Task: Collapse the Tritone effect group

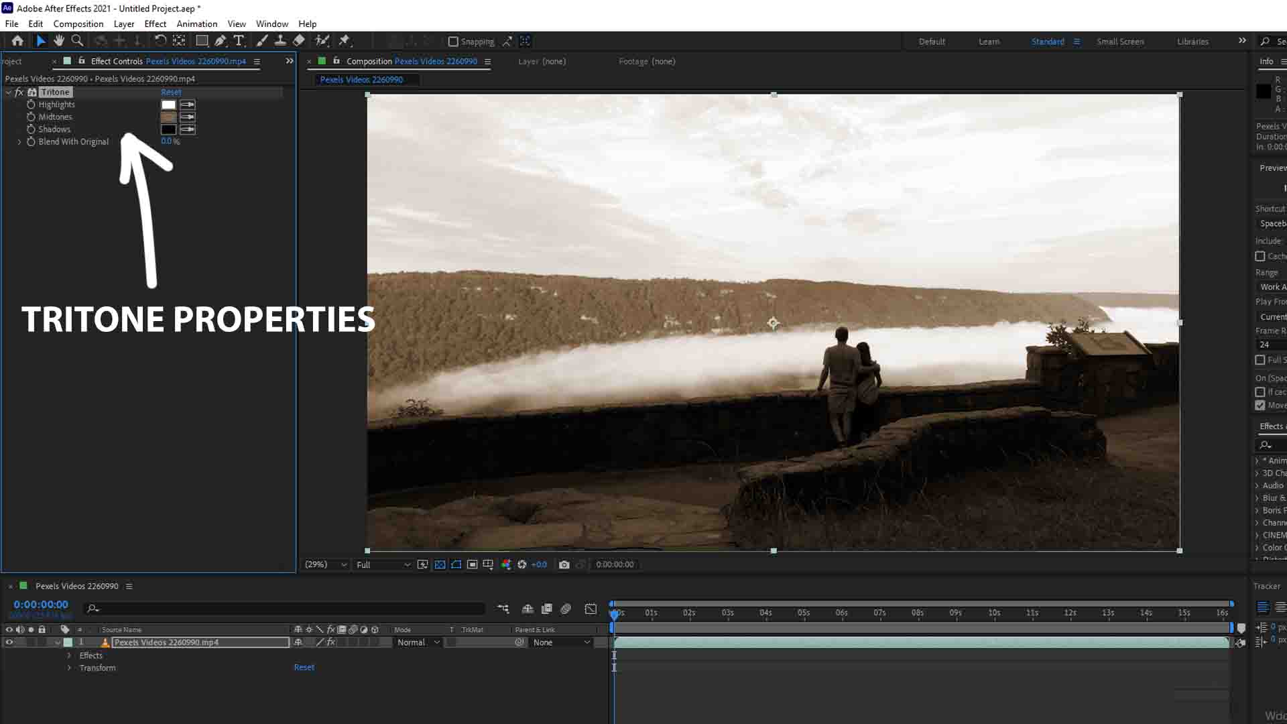Action: (9, 93)
